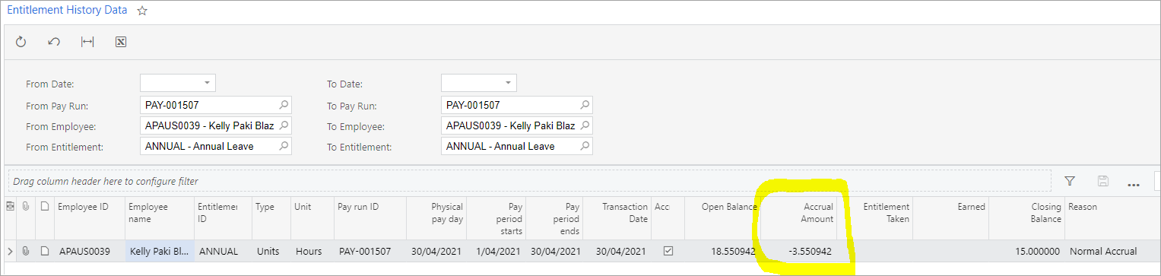Open lookup for From Pay Run

[284, 105]
